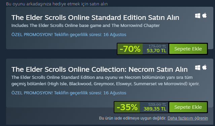Click the Apple macOS icon on Collection: Necrom
Screen dimensions: 215x126
coord(204,67)
